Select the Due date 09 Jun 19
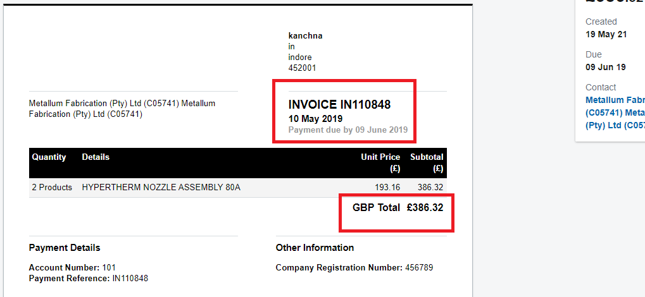 [x=606, y=68]
